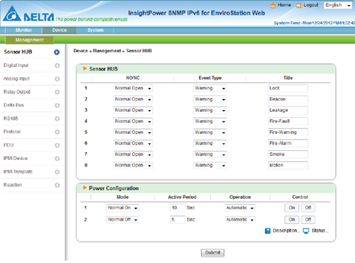Open NO/NC dropdown for sensor row 8
Image resolution: width=355 pixels, height=263 pixels.
[x=133, y=166]
